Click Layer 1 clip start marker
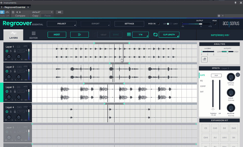The height and width of the screenshot is (147, 243). [x=95, y=43]
